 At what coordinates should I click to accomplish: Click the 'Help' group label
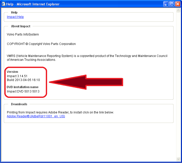[14, 13]
